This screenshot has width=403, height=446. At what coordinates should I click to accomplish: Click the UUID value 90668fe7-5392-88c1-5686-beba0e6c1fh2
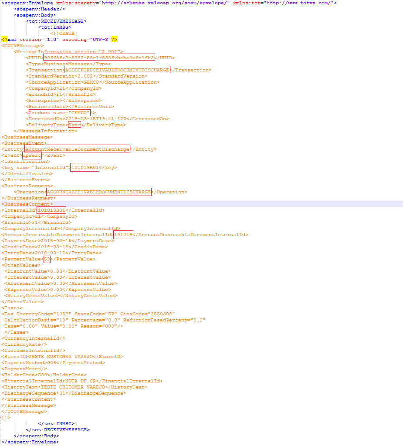click(99, 58)
